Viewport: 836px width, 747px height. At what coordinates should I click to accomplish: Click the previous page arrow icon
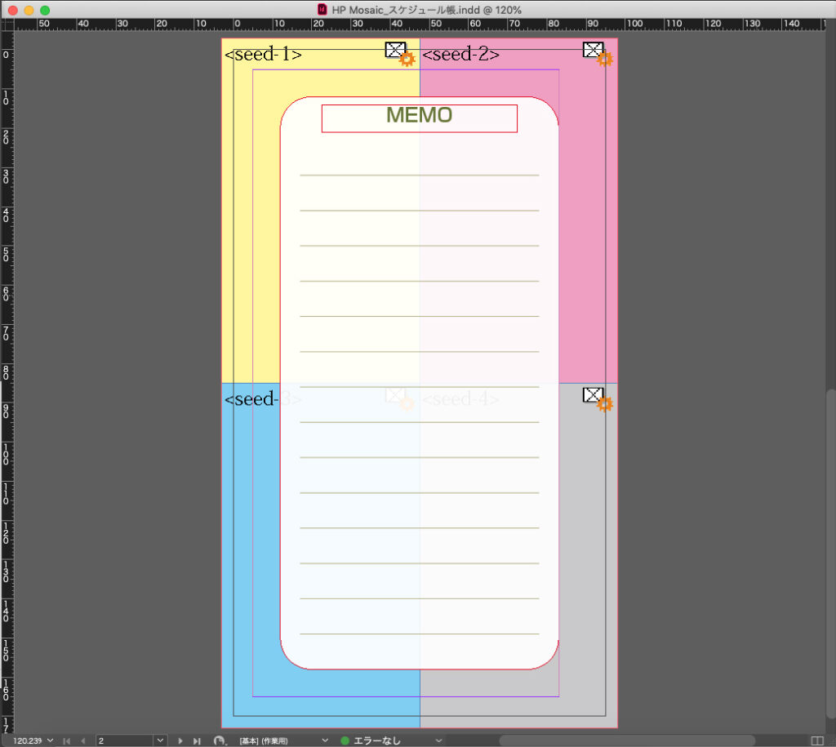click(x=82, y=740)
